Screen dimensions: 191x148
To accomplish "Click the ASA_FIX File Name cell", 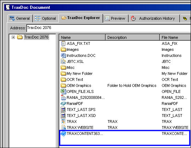I will tap(169, 43).
